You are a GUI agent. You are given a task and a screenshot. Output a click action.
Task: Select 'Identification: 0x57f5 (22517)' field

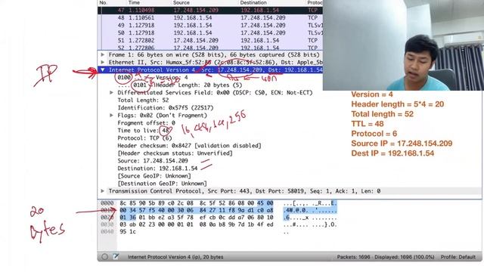pos(165,107)
